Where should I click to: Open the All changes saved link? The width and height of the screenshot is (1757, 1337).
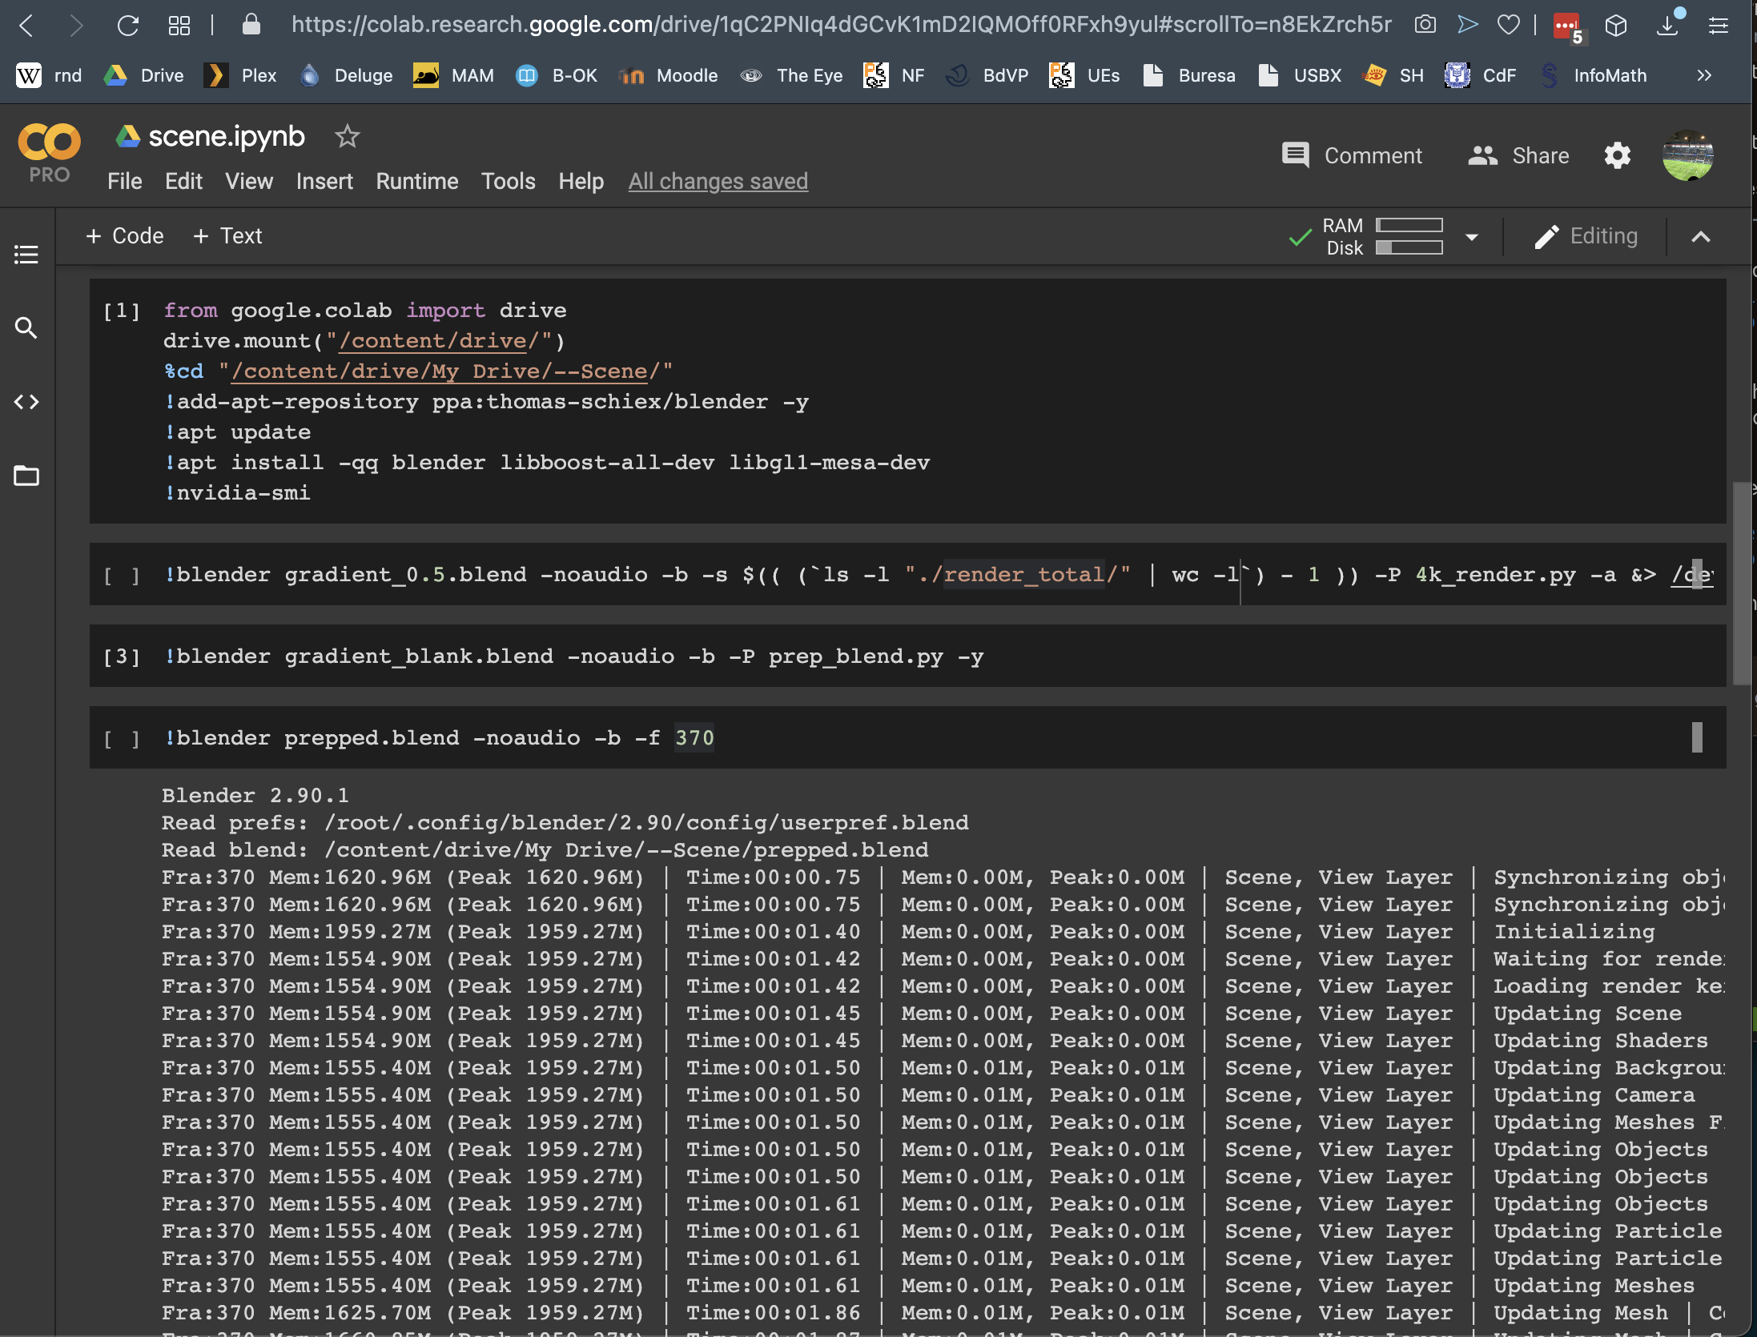click(718, 181)
